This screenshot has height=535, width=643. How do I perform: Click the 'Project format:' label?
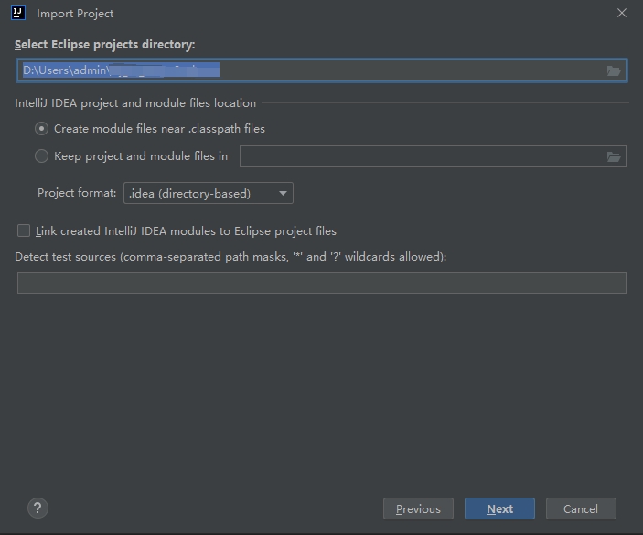[x=77, y=193]
